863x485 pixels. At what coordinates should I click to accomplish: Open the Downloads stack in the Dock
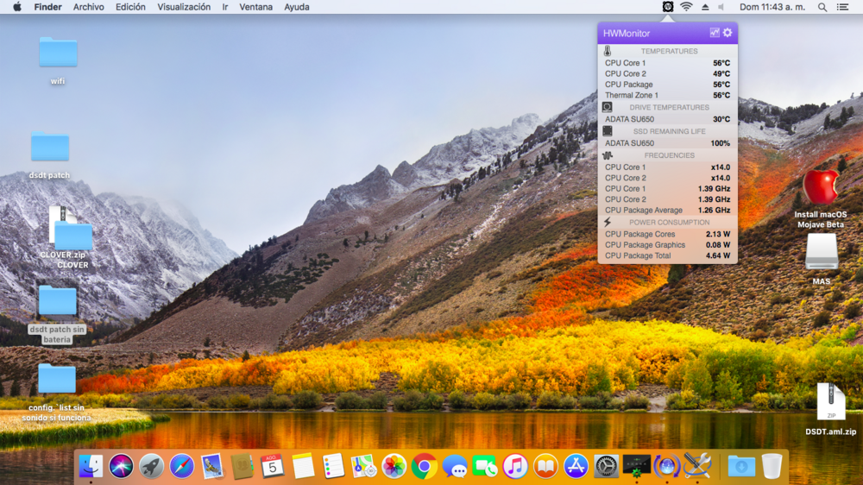741,466
